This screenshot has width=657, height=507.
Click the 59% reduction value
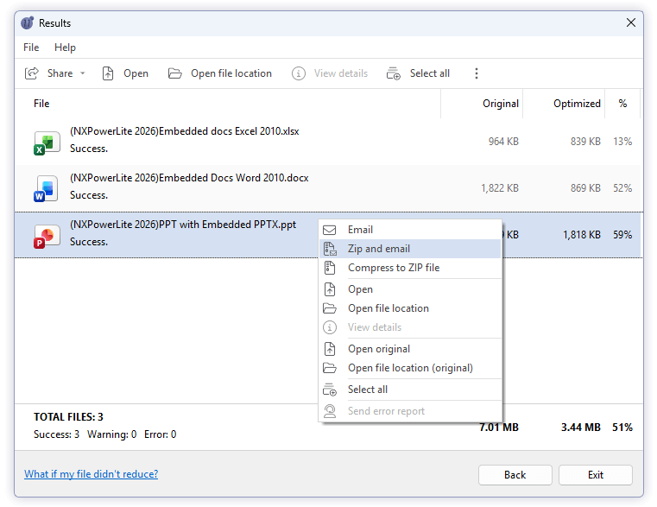[622, 235]
